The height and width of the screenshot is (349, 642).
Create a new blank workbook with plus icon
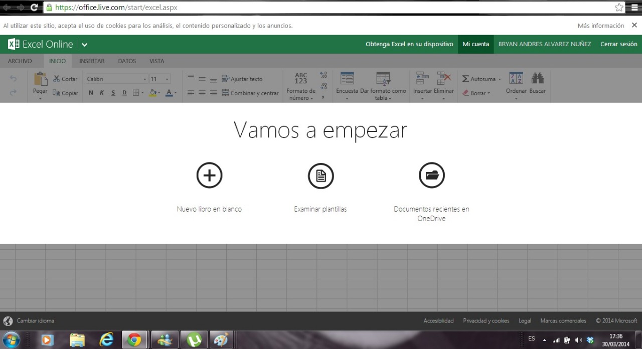(x=209, y=176)
